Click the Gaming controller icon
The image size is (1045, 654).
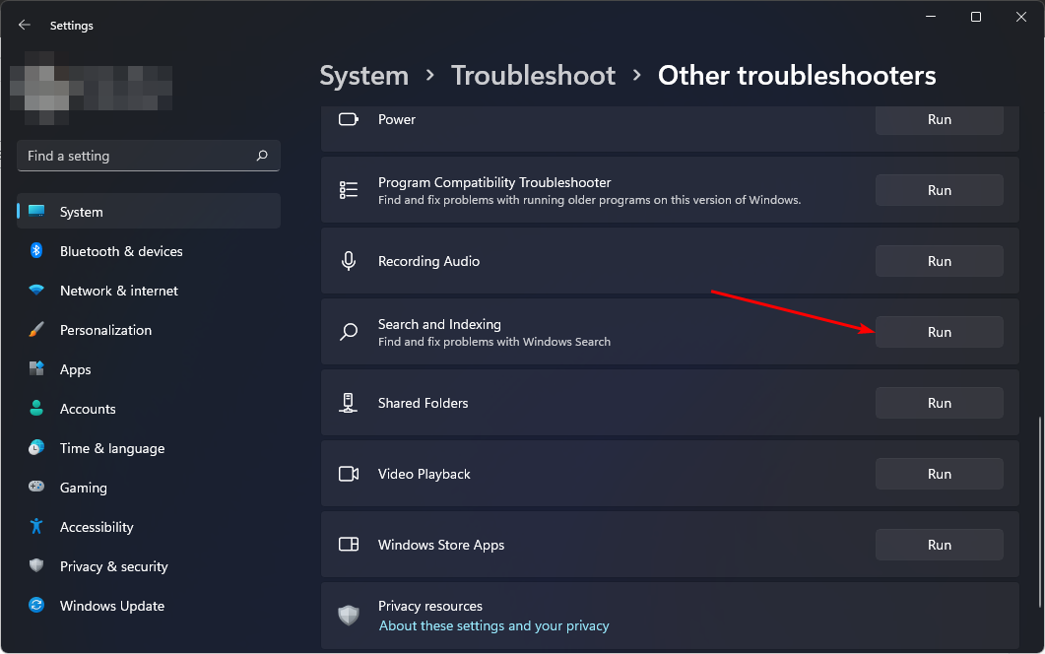pyautogui.click(x=36, y=487)
